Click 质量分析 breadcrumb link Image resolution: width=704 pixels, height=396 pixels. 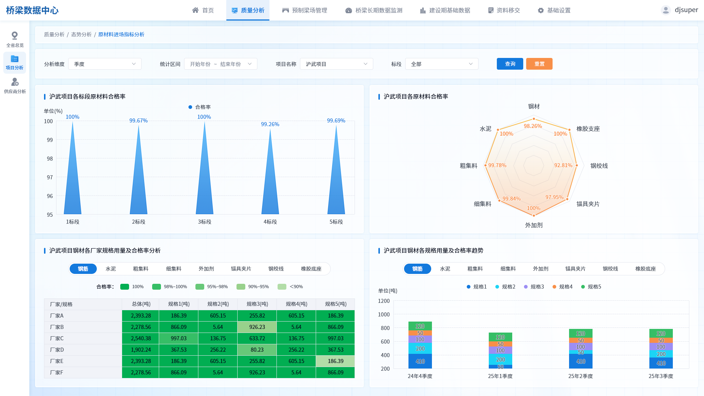pos(54,34)
